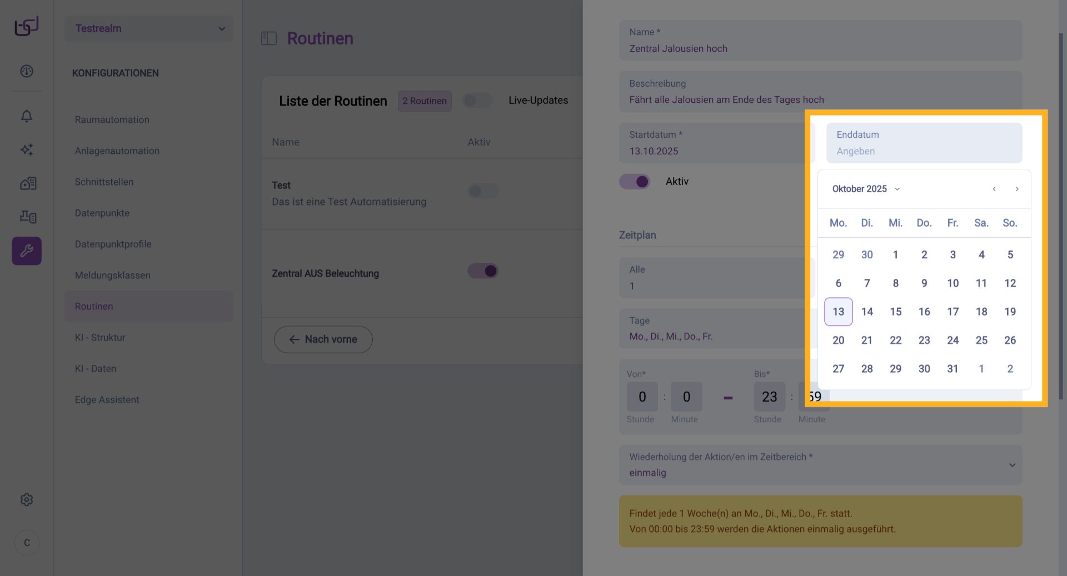
Task: Click the user avatar C icon
Action: [27, 543]
